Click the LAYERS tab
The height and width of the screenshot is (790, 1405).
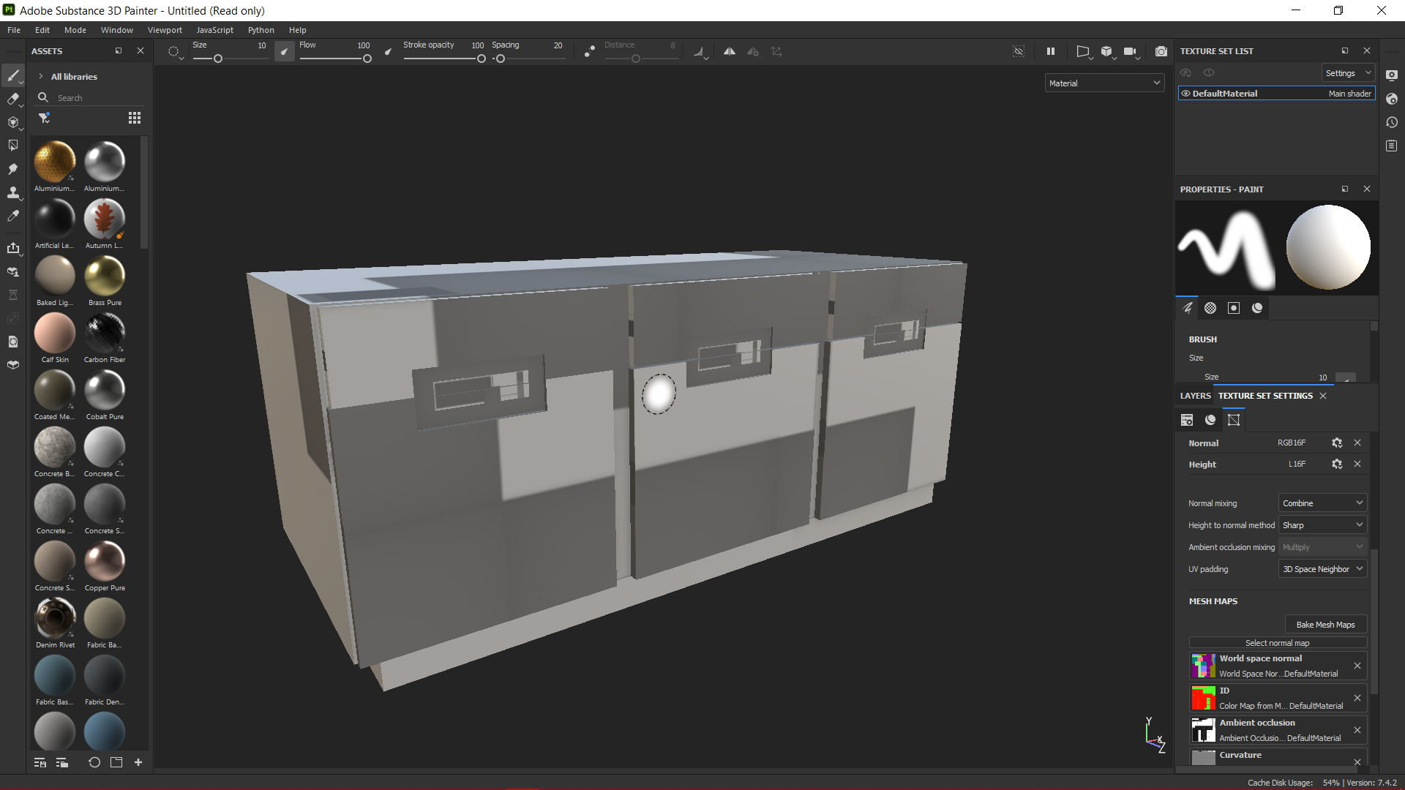click(x=1195, y=396)
